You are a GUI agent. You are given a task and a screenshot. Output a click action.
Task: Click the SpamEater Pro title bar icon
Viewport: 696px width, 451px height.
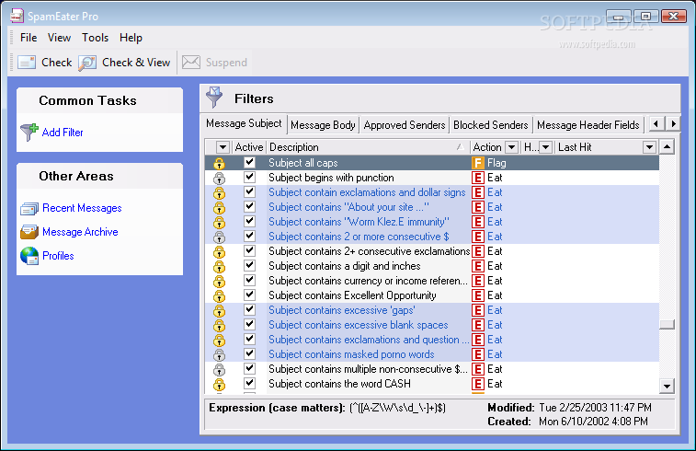17,16
